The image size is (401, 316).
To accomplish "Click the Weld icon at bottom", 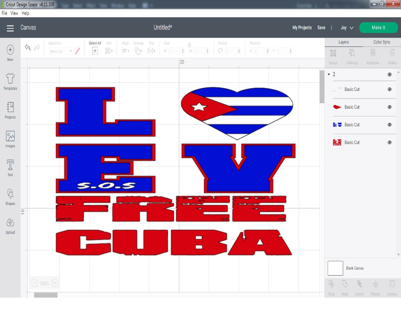I will (x=345, y=285).
